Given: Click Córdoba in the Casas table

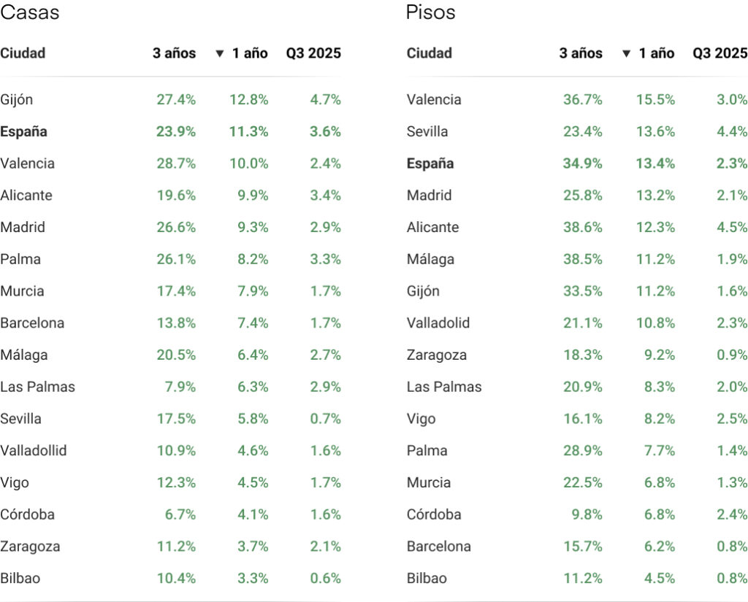Looking at the screenshot, I should [x=27, y=514].
